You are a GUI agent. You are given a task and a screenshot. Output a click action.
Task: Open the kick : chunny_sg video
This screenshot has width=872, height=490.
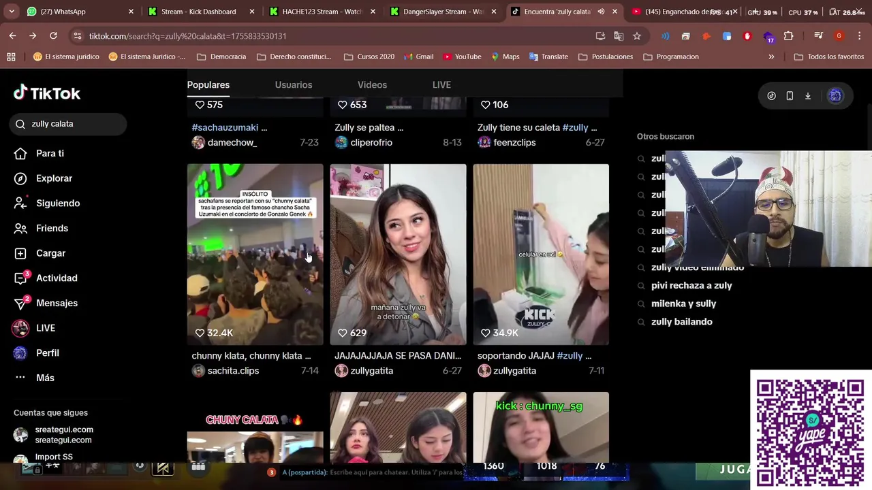coord(541,427)
